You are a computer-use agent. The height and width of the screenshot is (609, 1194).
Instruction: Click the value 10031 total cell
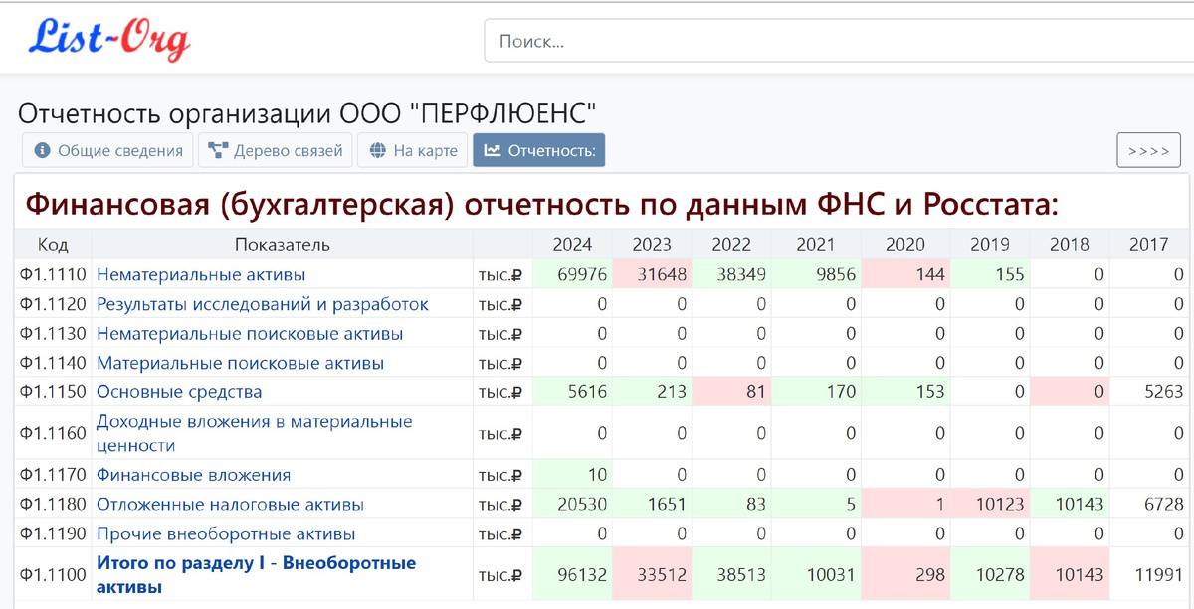tap(816, 575)
